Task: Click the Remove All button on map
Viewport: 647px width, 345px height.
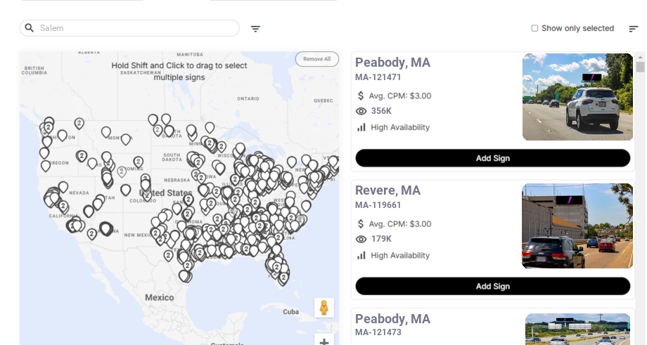Action: [x=316, y=59]
